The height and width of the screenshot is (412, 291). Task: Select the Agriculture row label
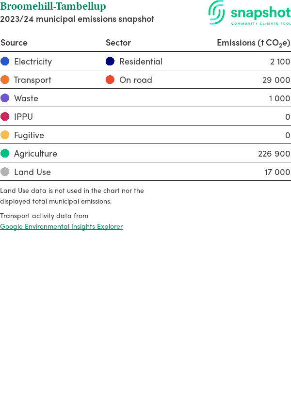coord(35,154)
